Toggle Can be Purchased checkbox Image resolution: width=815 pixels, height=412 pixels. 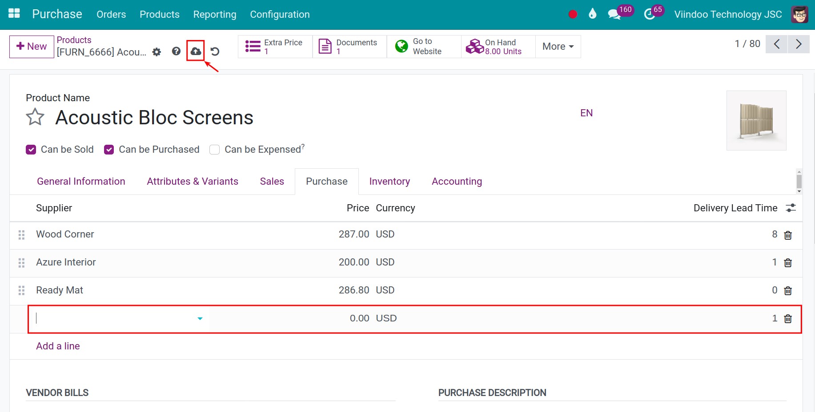point(109,150)
